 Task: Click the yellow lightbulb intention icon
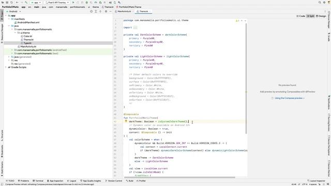[126, 121]
